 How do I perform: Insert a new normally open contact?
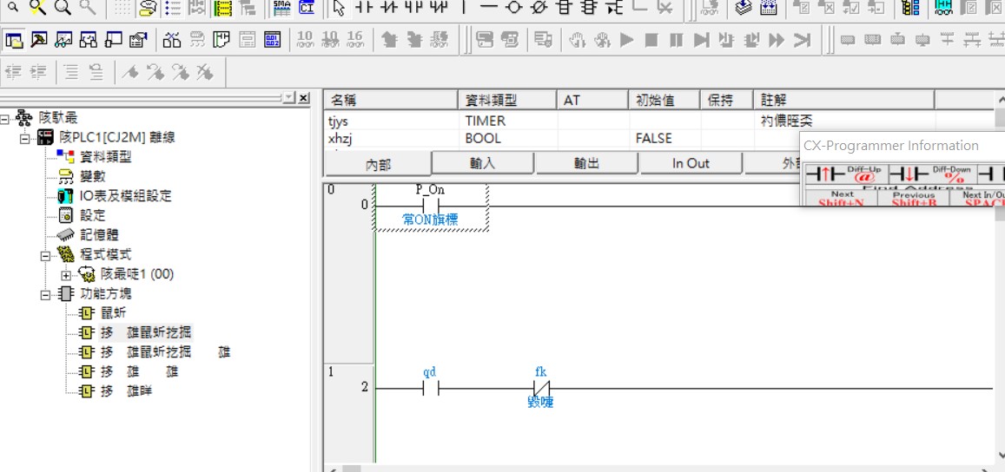363,9
